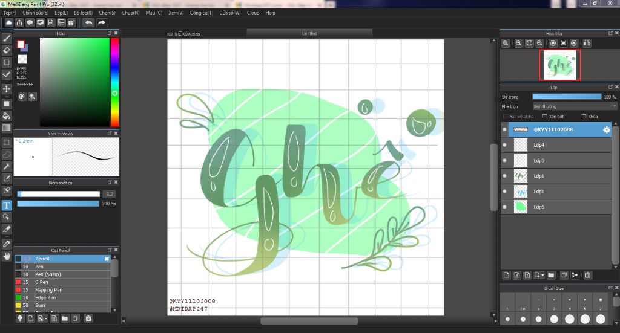Screen dimensions: 620x333
Task: Open the Pha trộn blend mode dropdown
Action: (x=575, y=106)
